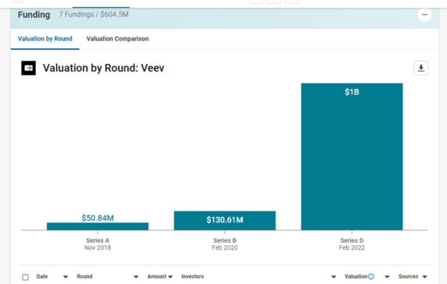Click the Series A $50.84M bar
The width and height of the screenshot is (447, 284).
pos(98,226)
